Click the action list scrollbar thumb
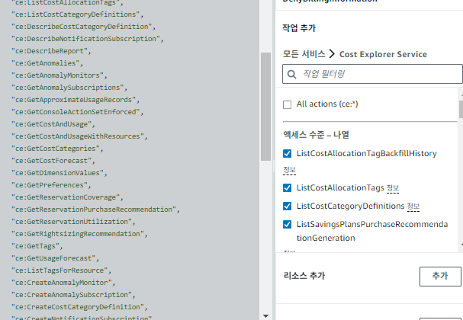The height and width of the screenshot is (320, 463). click(461, 109)
